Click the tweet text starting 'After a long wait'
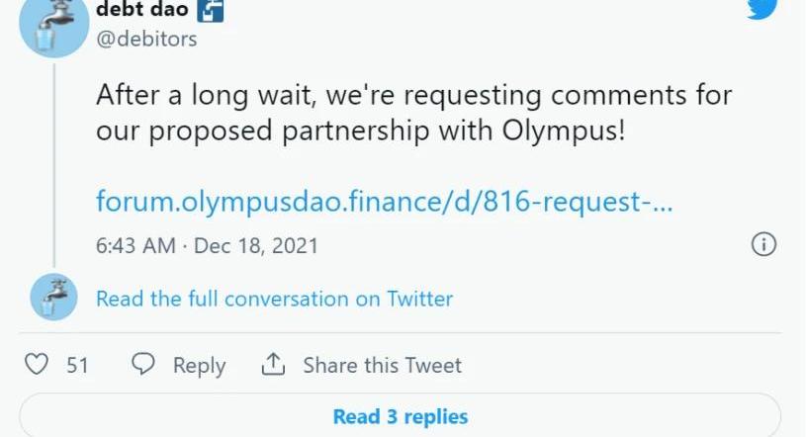The image size is (806, 437). (x=413, y=96)
